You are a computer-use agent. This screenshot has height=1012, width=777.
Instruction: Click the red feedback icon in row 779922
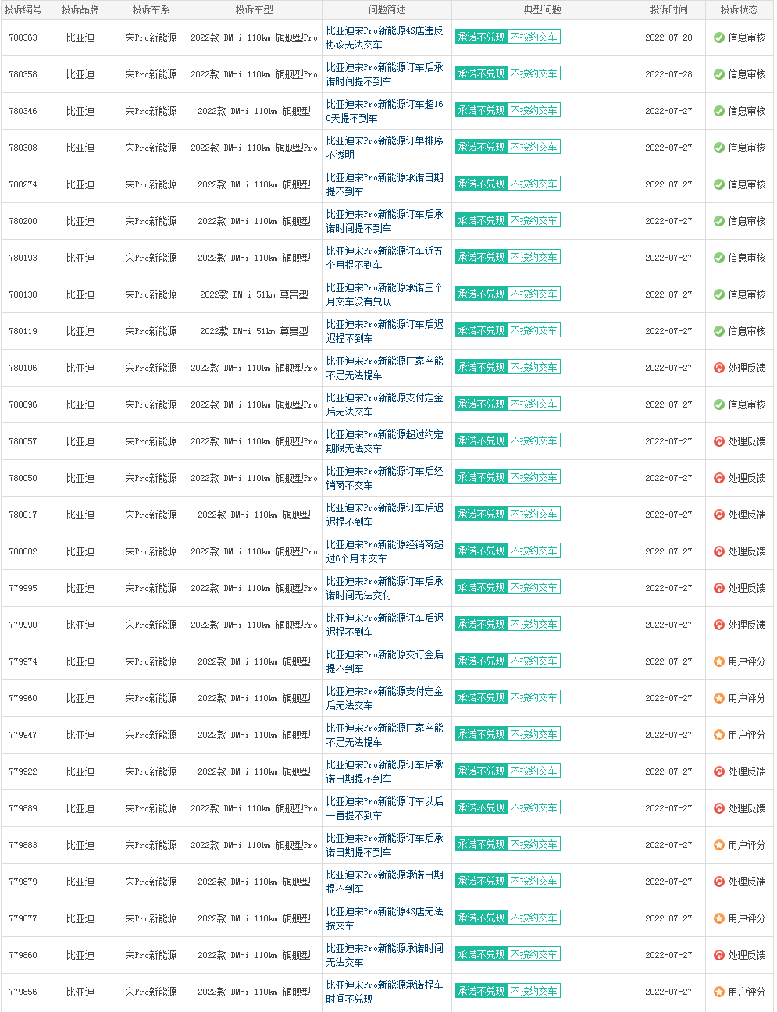[x=719, y=771]
